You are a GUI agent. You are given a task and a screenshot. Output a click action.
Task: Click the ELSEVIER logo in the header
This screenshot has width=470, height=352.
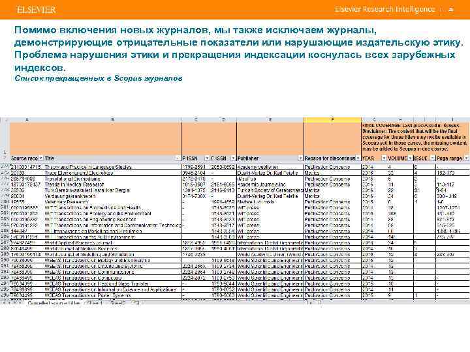pyautogui.click(x=37, y=10)
